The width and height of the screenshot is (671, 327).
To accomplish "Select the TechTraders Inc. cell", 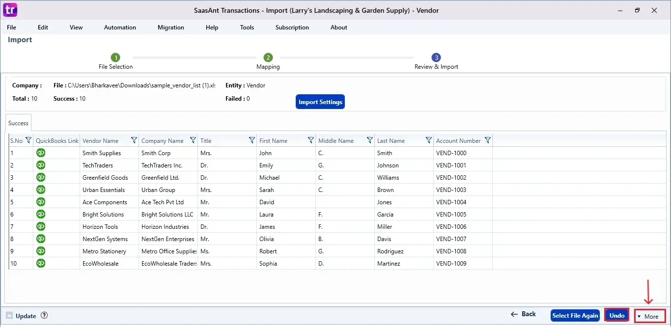I will tap(168, 165).
